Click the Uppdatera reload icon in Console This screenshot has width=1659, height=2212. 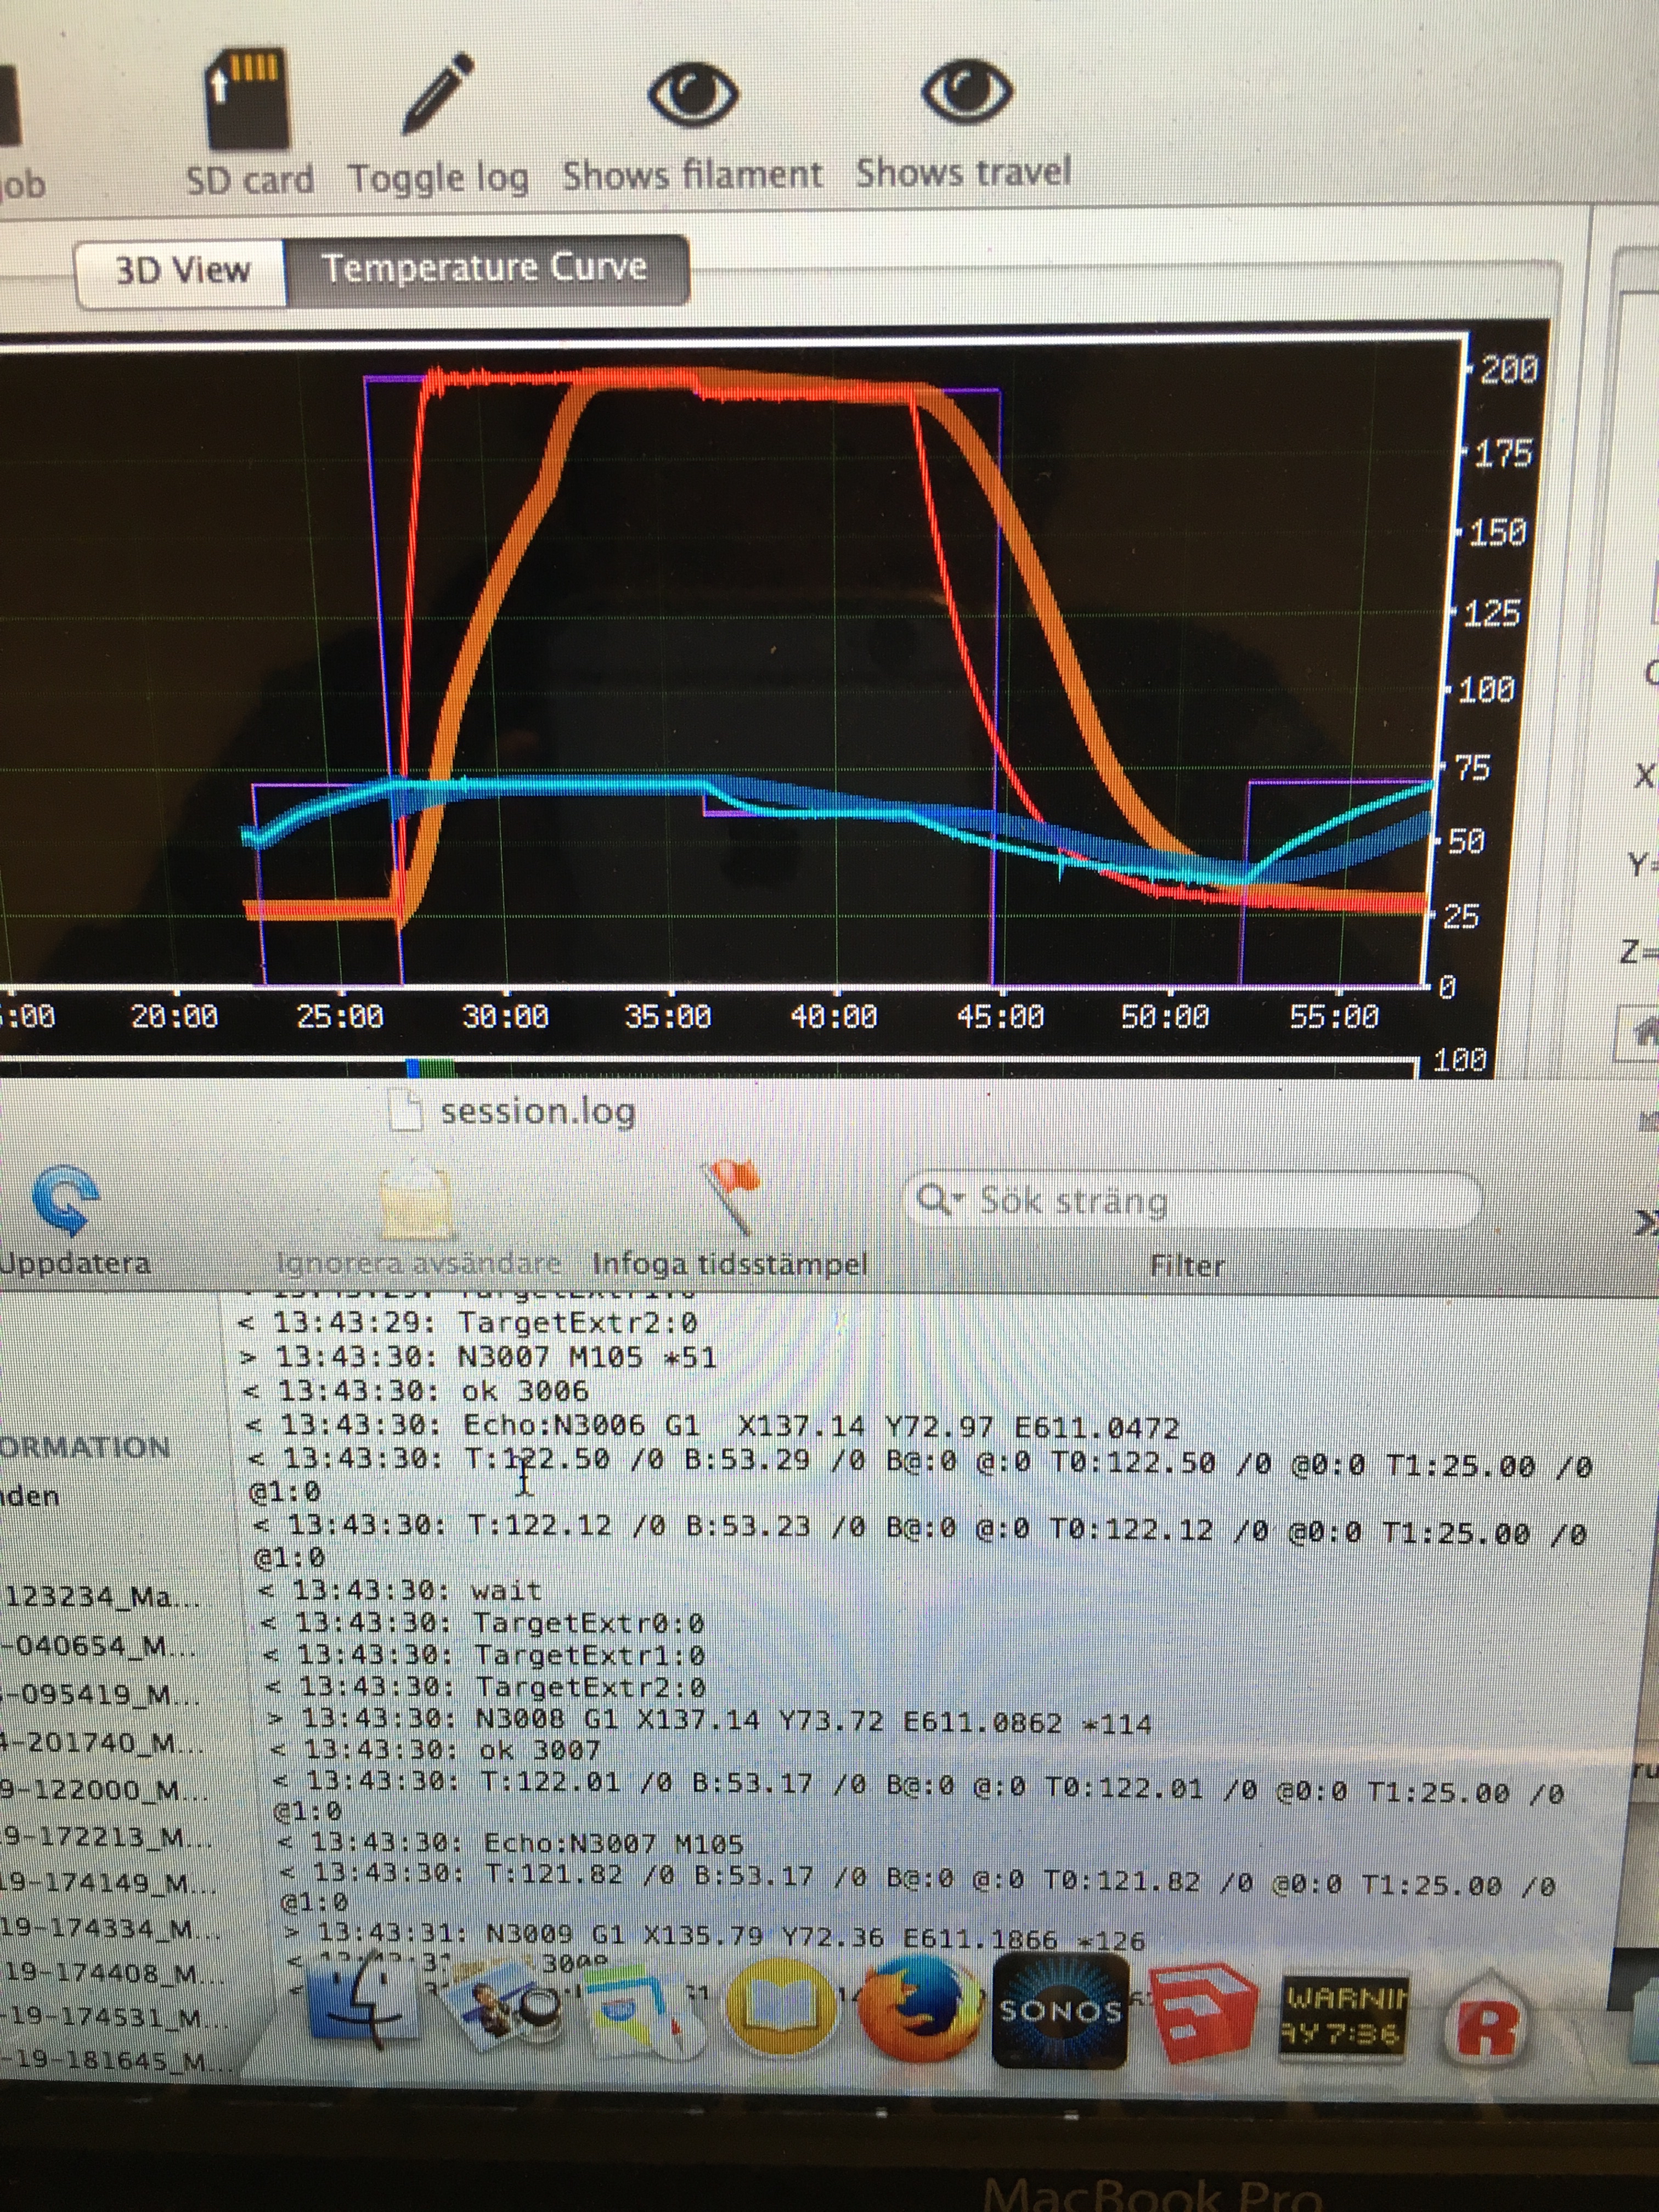67,1201
